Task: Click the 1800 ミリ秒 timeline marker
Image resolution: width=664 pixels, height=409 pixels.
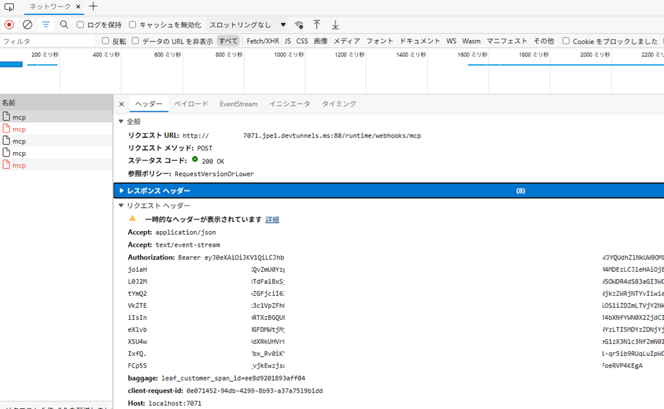Action: coord(534,54)
